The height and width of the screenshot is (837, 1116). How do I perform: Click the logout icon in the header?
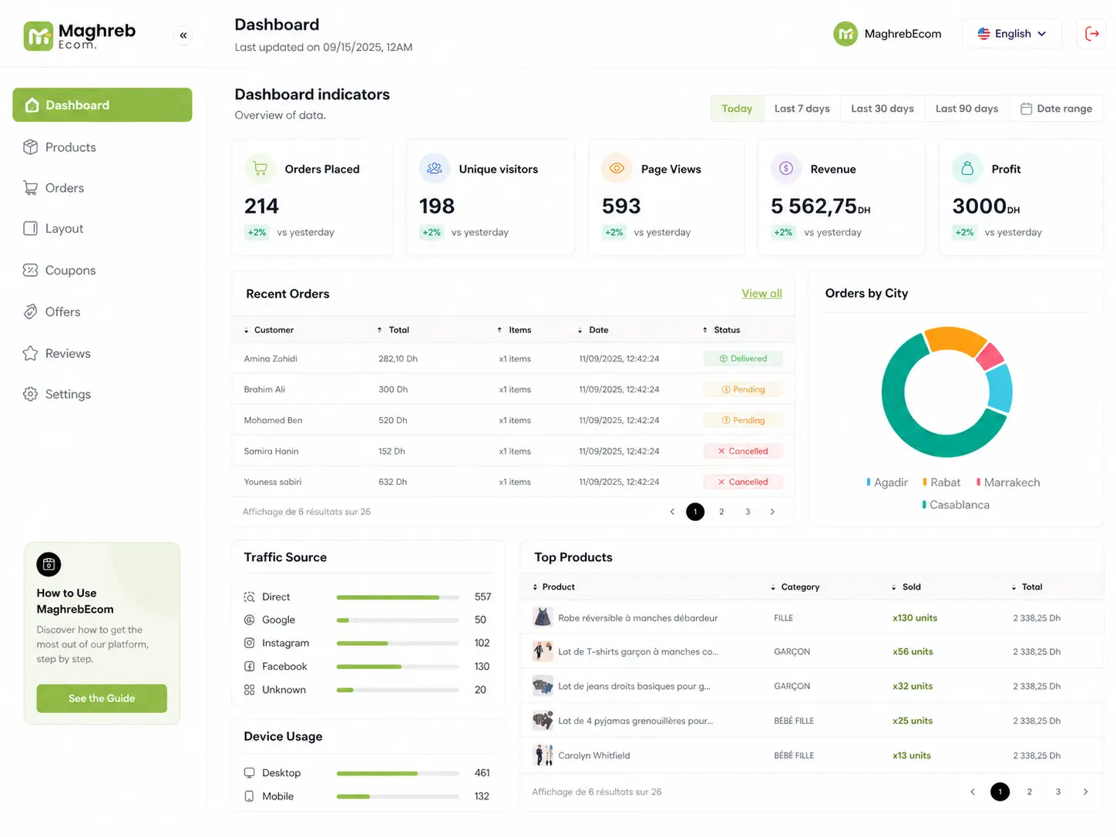1091,34
